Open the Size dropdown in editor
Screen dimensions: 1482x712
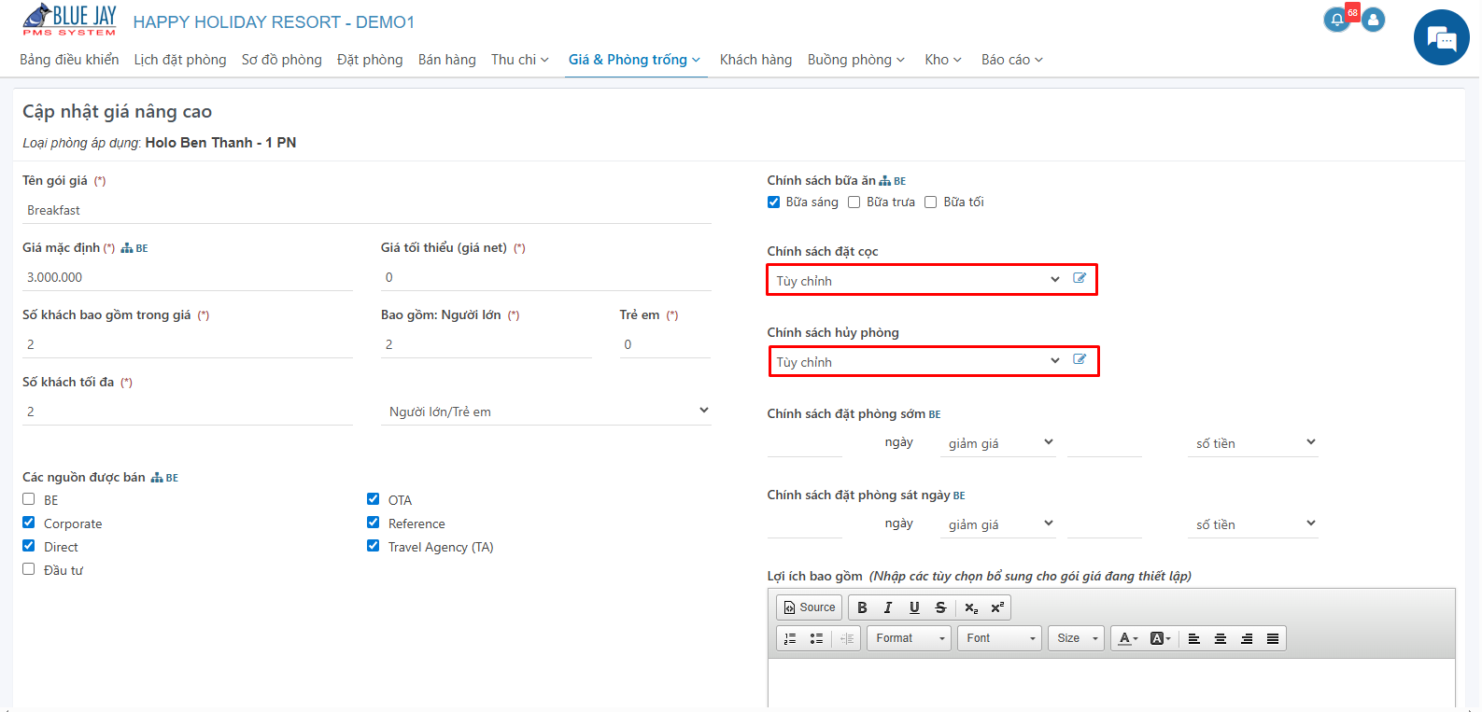tap(1077, 638)
